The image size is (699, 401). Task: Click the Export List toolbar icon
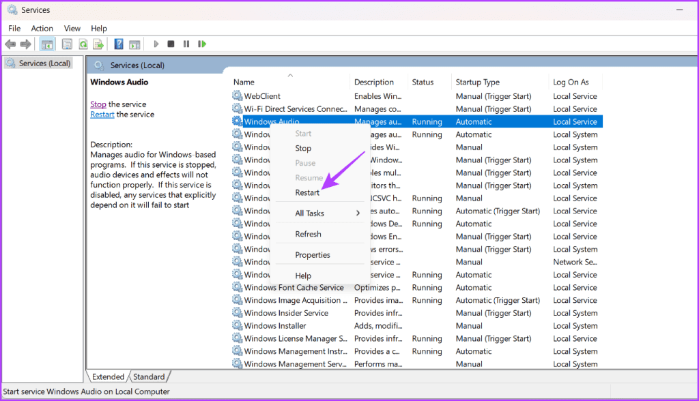point(98,44)
